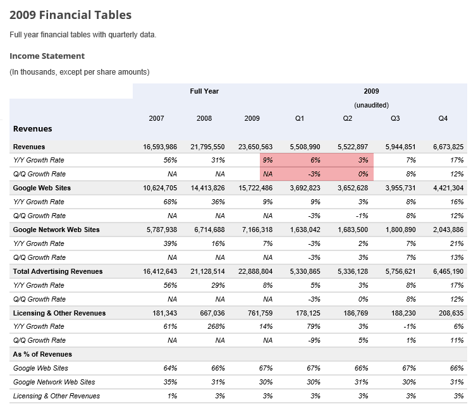Viewport: 471px width, 411px height.
Task: Select the Q1 revenues value 5,508,990
Action: coord(305,147)
